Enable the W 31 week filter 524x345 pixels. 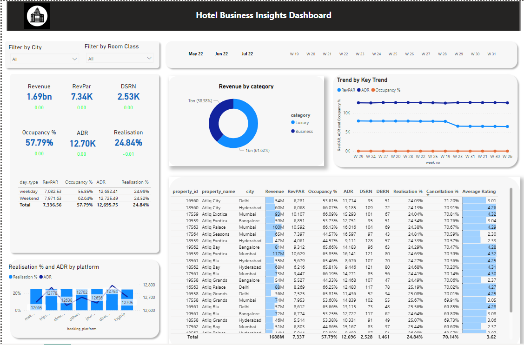pos(491,53)
